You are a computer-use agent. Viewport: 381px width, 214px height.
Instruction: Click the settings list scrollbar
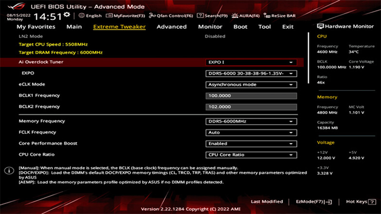tap(308, 58)
